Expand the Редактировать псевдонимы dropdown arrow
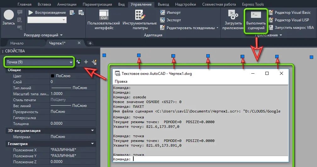 (217, 28)
